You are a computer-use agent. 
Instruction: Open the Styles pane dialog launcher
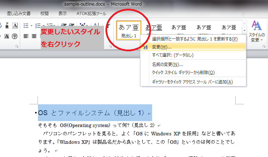[x=264, y=46]
